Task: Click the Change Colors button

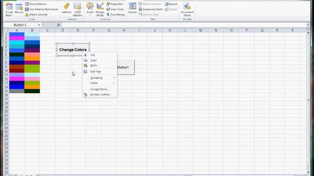Action: coord(73,50)
